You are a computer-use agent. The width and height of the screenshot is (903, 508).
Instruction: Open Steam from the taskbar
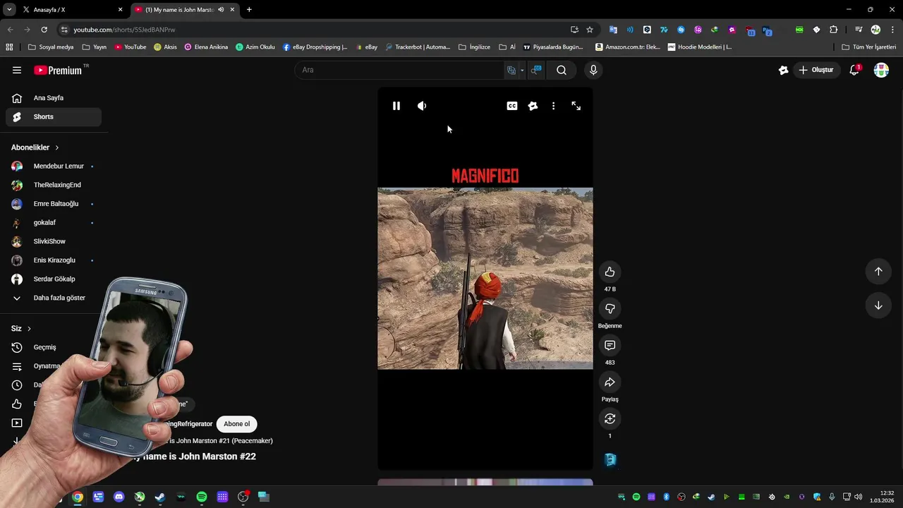coord(160,497)
